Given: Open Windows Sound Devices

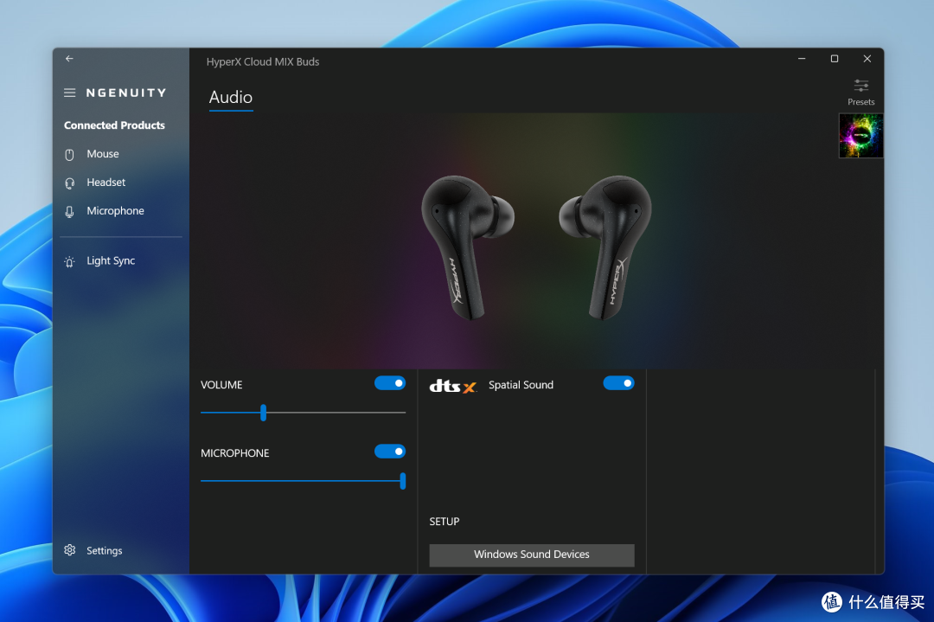Looking at the screenshot, I should (532, 555).
